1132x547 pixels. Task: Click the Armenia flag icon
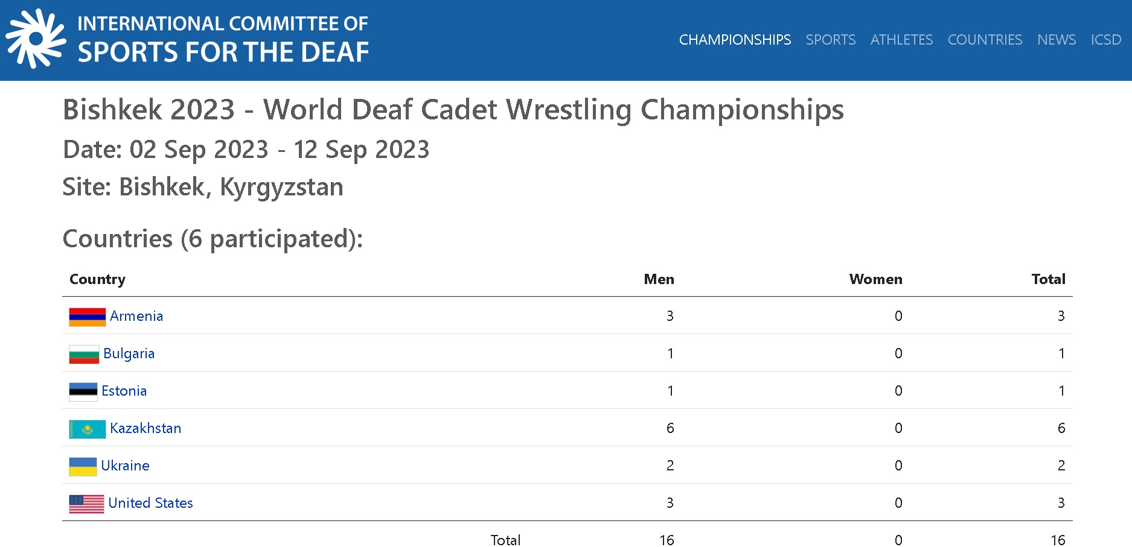88,317
